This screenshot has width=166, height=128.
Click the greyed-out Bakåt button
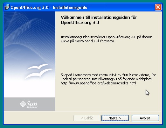pos(87,118)
